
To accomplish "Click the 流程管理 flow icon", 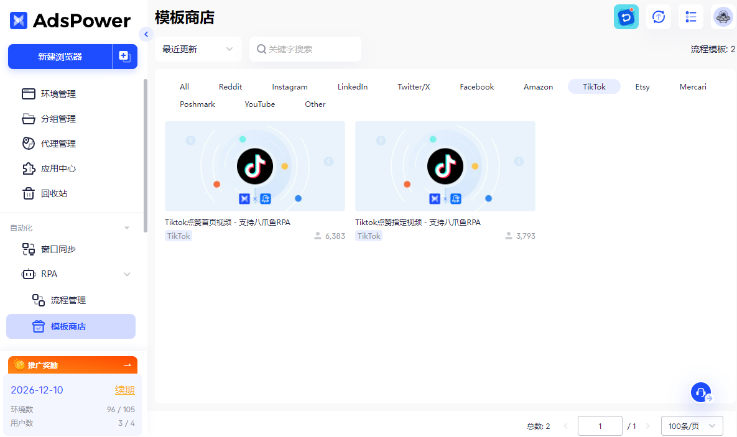I will pos(38,300).
